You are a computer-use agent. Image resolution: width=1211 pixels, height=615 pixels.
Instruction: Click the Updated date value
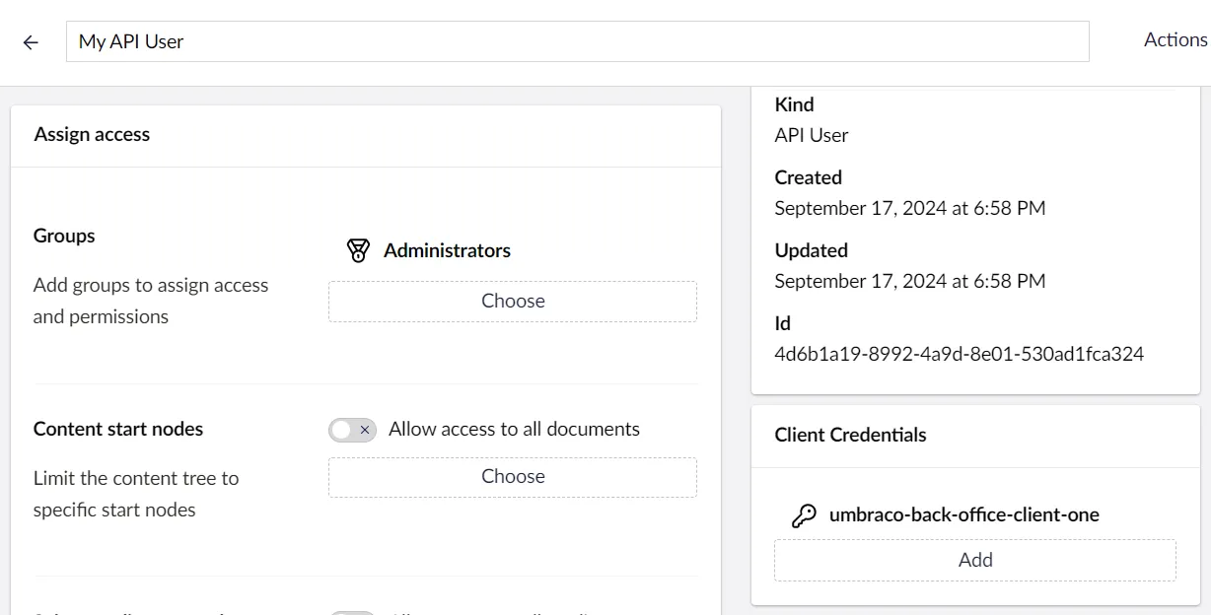[x=909, y=281]
